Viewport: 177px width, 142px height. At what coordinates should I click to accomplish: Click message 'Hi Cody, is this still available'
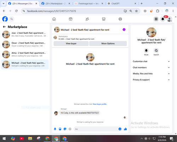(80, 113)
